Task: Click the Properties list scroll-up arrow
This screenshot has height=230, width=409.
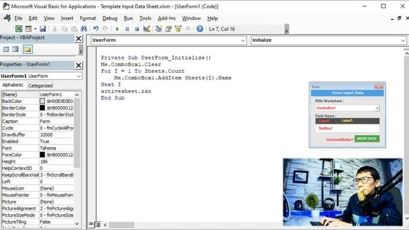Action: (x=77, y=95)
